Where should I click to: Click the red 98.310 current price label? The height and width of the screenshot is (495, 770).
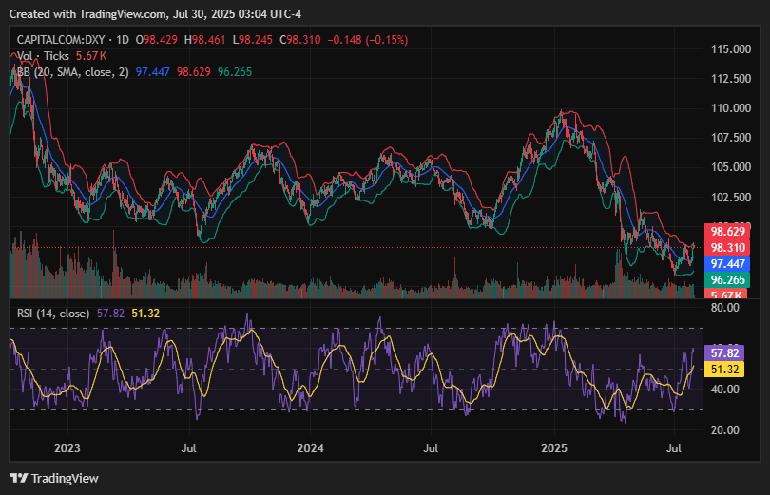tap(728, 247)
